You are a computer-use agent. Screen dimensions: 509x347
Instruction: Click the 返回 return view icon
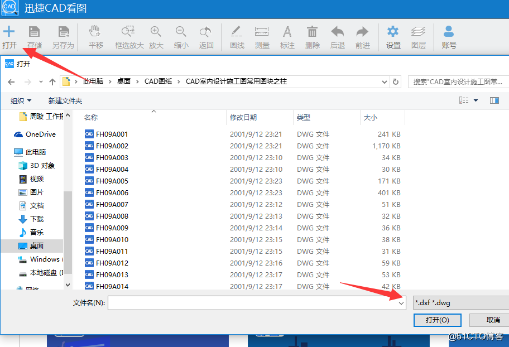(x=206, y=31)
